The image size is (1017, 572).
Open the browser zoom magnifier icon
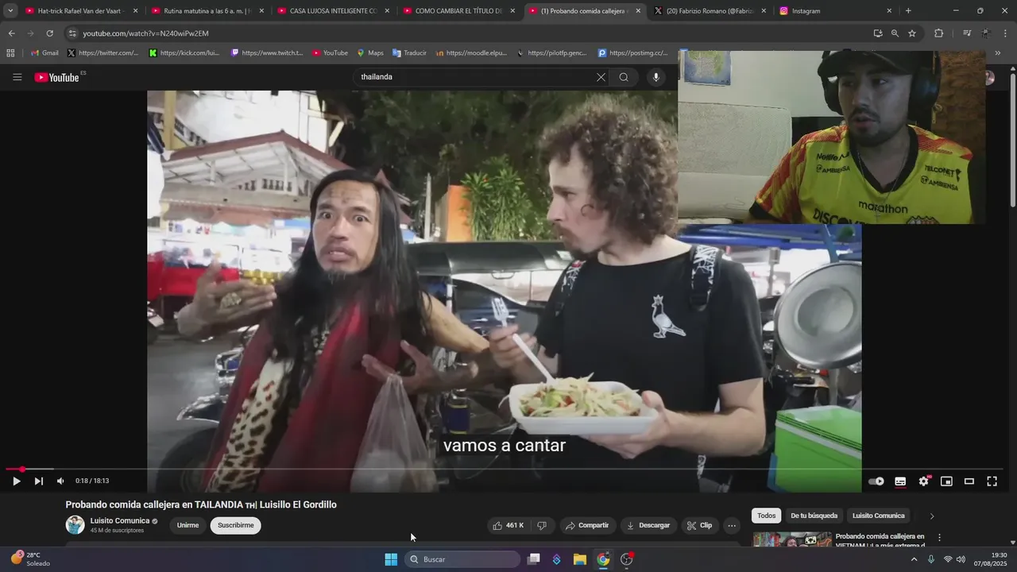pyautogui.click(x=895, y=33)
